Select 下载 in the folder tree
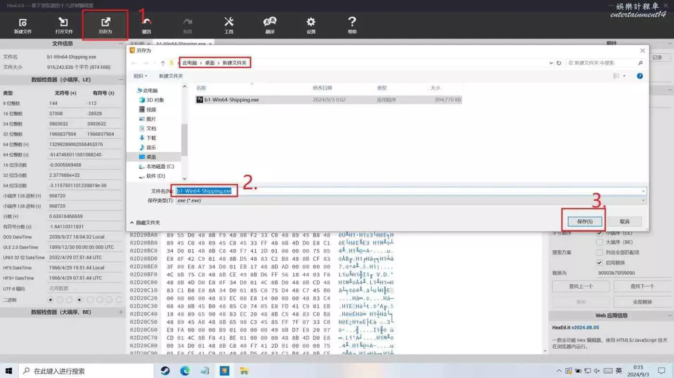The height and width of the screenshot is (378, 674). click(151, 138)
